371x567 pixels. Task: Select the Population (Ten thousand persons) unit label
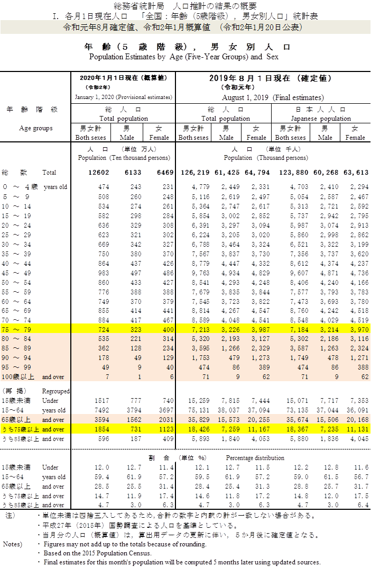point(124,158)
